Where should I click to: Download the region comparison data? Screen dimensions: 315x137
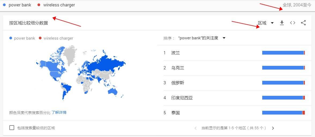coord(282,23)
